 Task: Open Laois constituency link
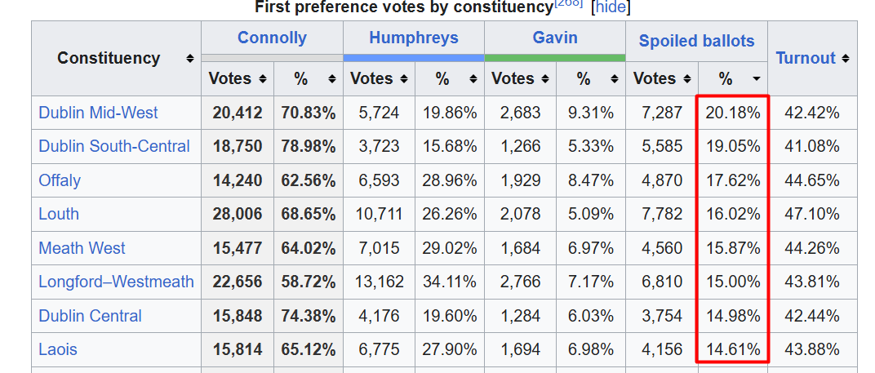pos(57,349)
